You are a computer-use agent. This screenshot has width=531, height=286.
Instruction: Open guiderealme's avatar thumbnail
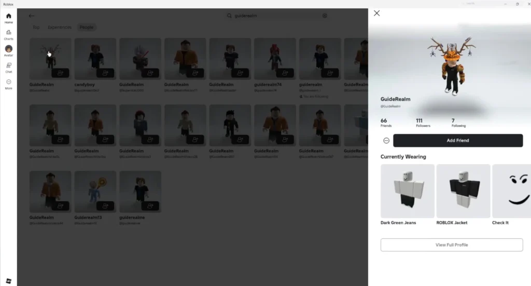pos(140,192)
